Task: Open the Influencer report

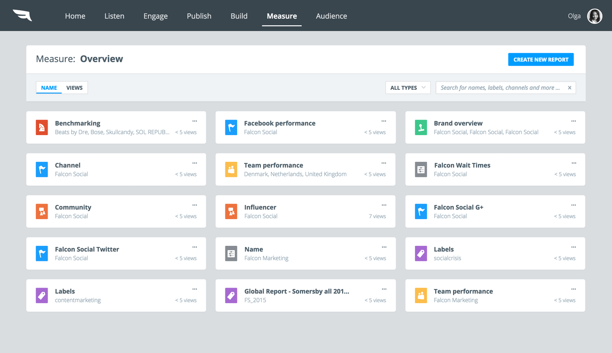Action: pyautogui.click(x=306, y=212)
